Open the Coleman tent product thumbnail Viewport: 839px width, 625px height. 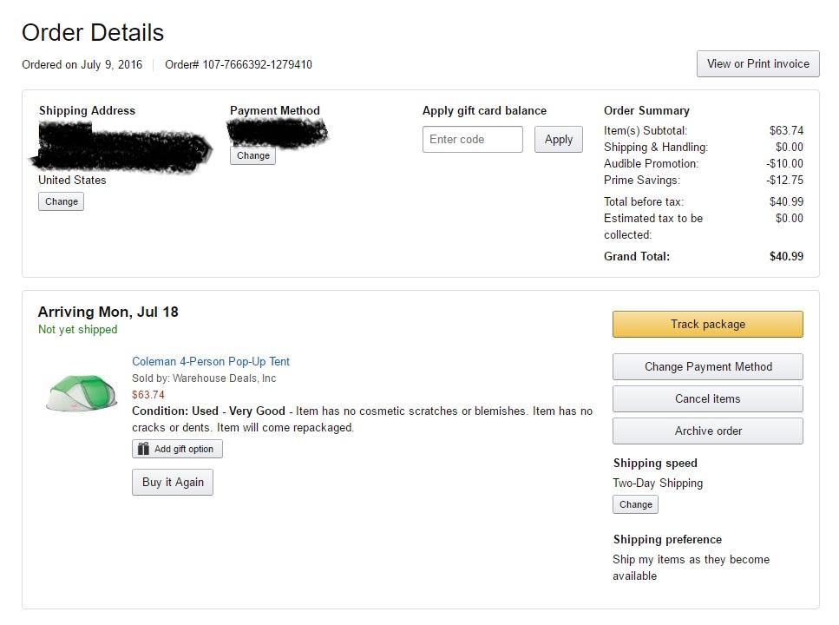(x=82, y=391)
